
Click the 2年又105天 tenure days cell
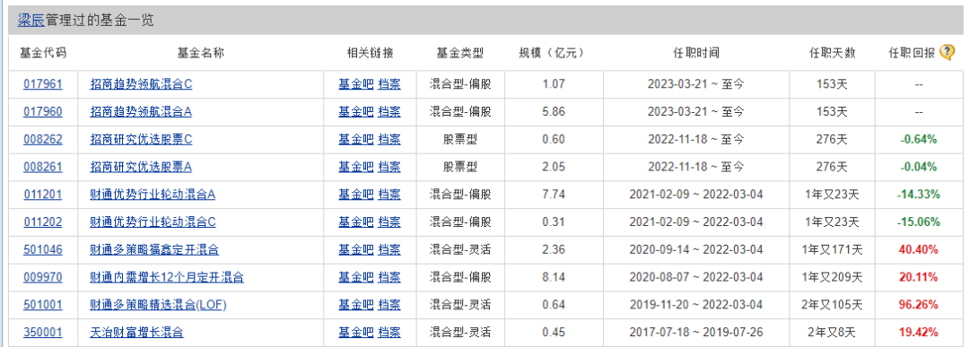point(833,305)
